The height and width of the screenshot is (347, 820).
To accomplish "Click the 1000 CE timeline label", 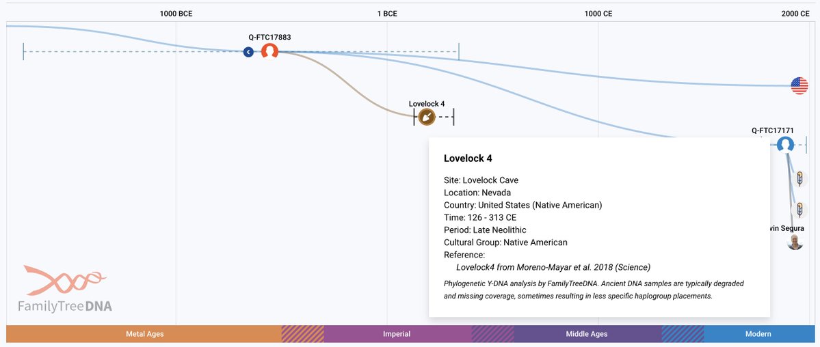I will (x=598, y=14).
